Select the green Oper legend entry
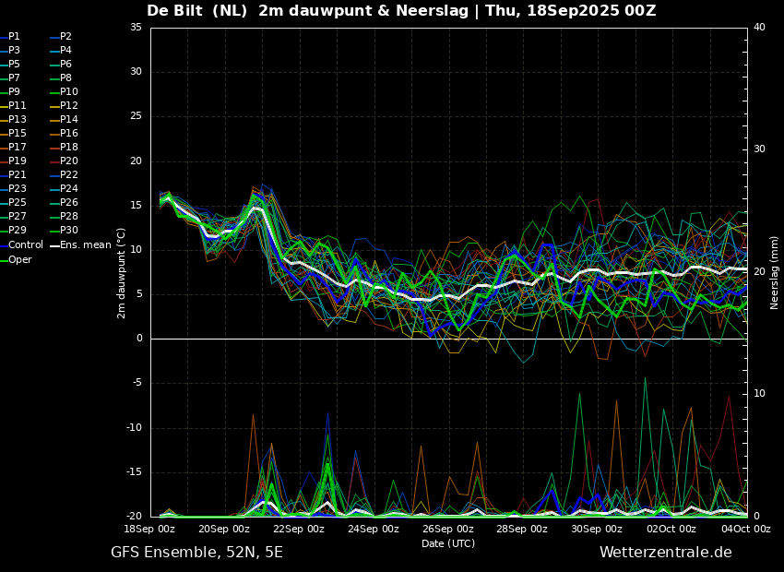 16,259
